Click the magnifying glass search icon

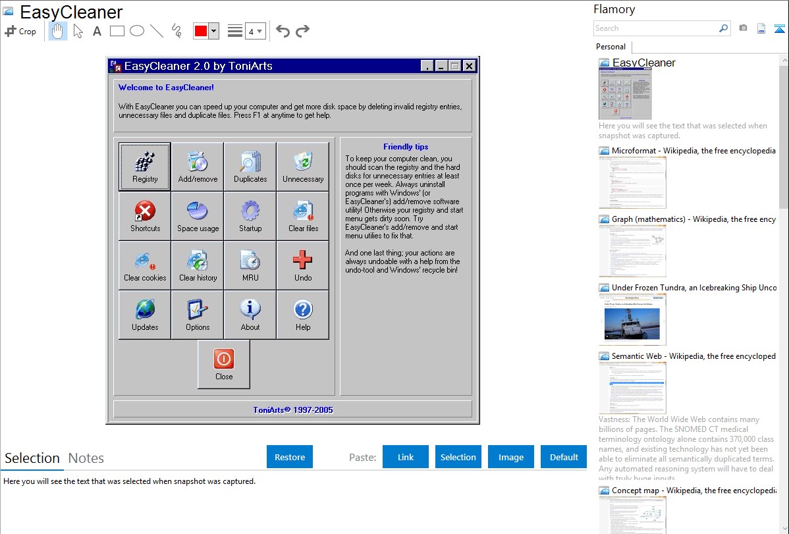point(724,28)
